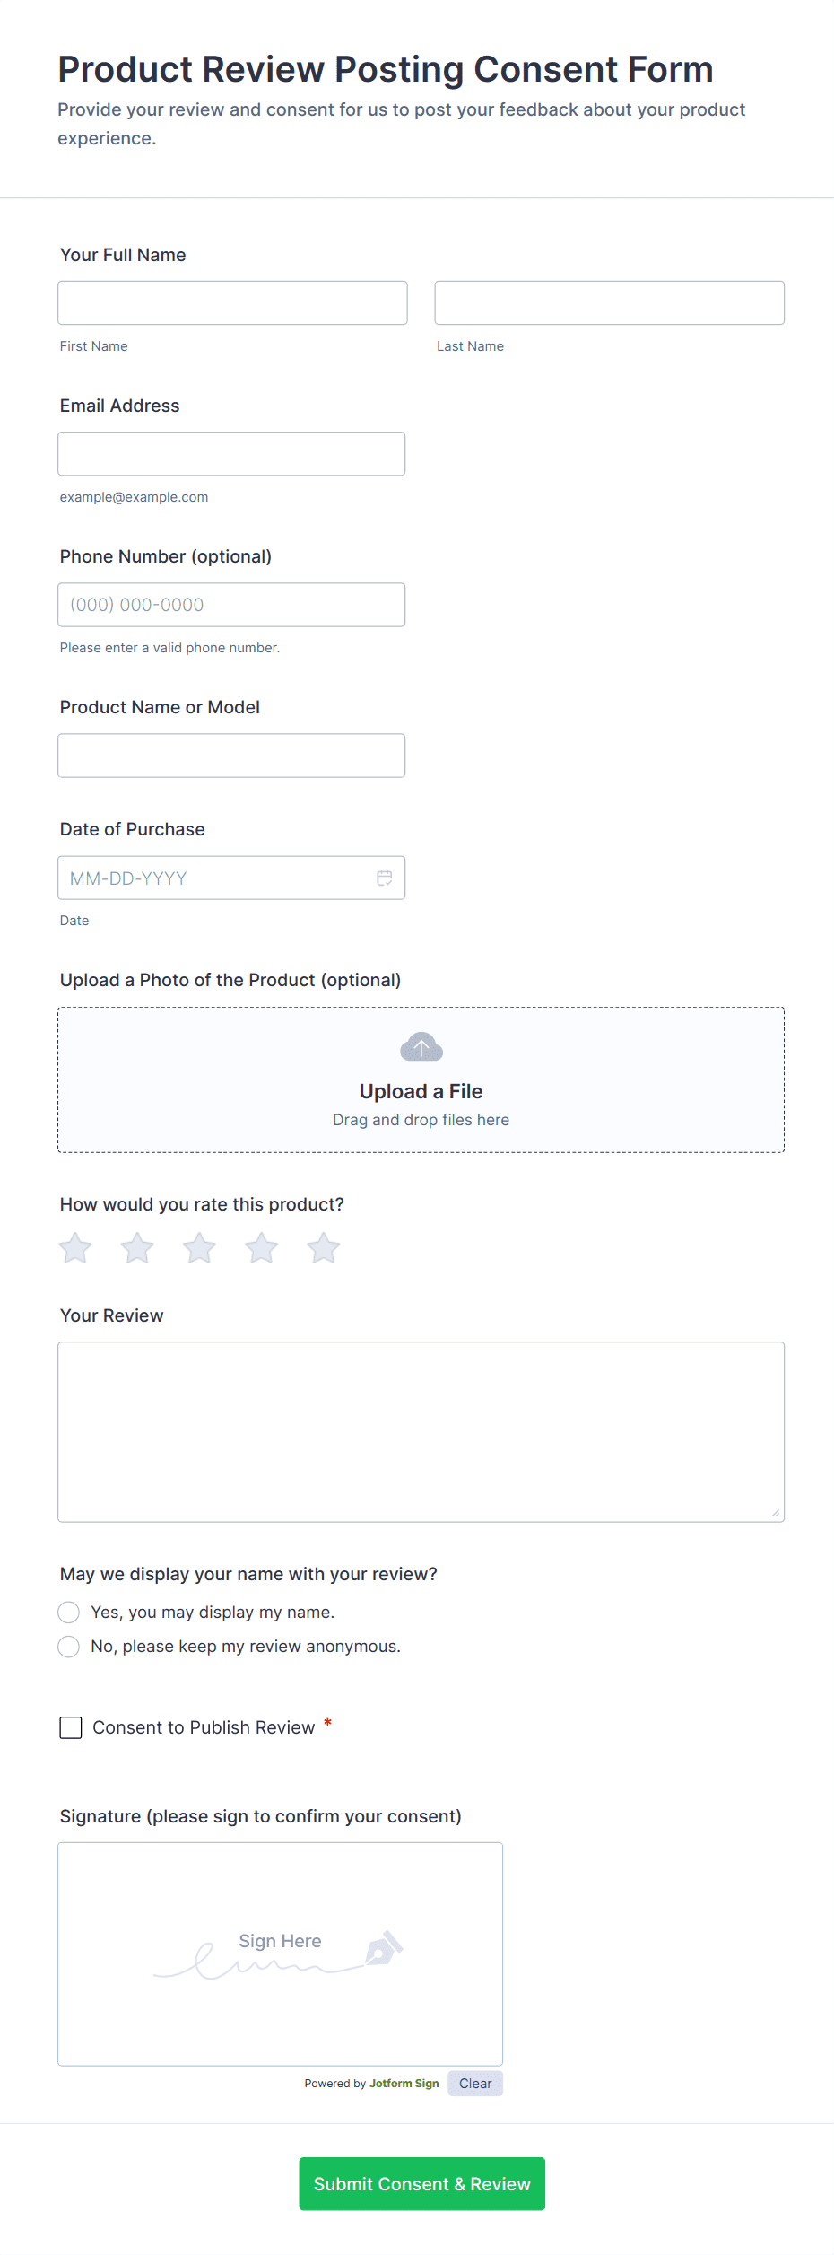This screenshot has width=834, height=2255.
Task: Click Submit Consent & Review
Action: pos(421,2183)
